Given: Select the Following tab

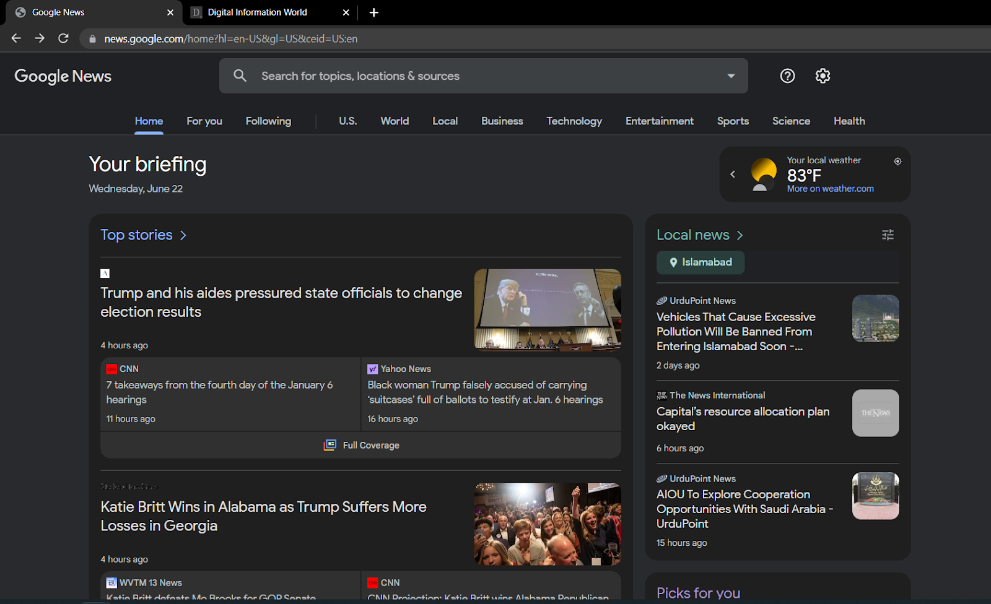Looking at the screenshot, I should (268, 121).
